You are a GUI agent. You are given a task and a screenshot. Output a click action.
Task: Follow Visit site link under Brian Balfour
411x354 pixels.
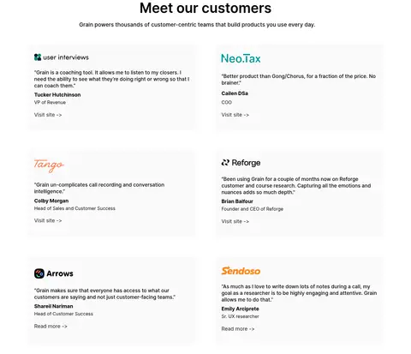click(x=235, y=221)
